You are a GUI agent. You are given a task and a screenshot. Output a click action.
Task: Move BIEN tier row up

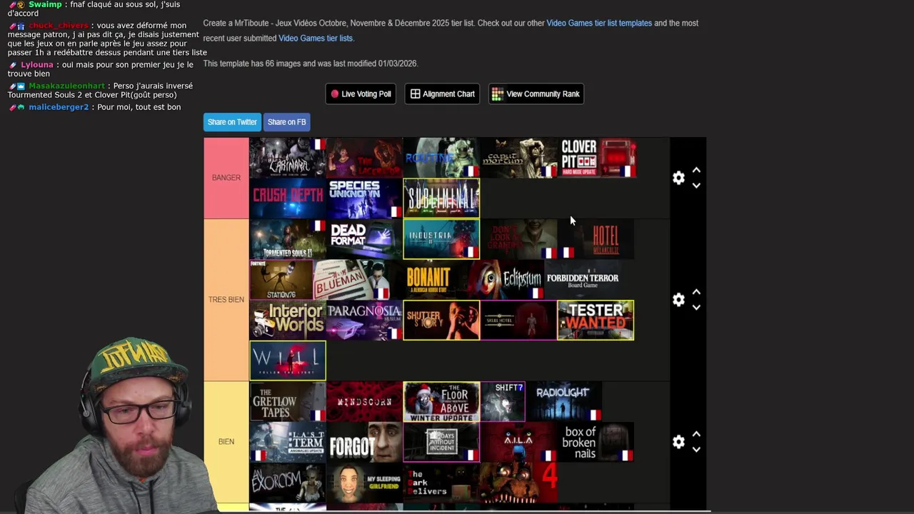[x=696, y=435]
